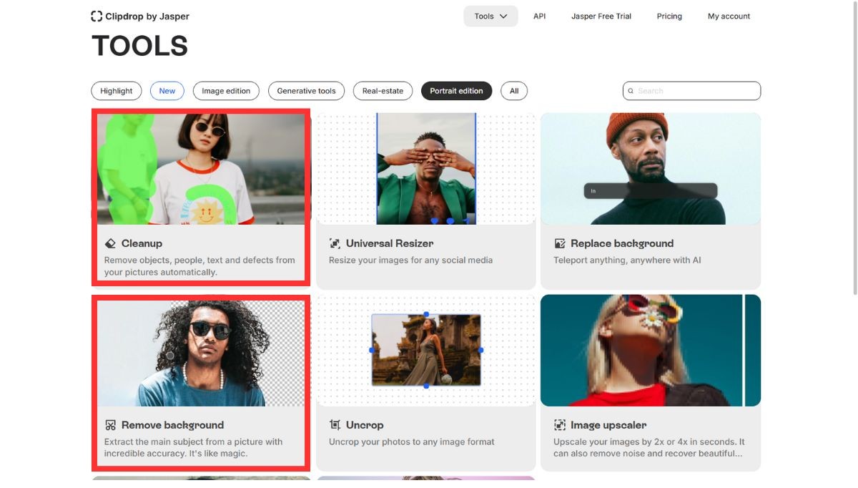The height and width of the screenshot is (488, 858).
Task: Open My account
Action: pos(729,16)
